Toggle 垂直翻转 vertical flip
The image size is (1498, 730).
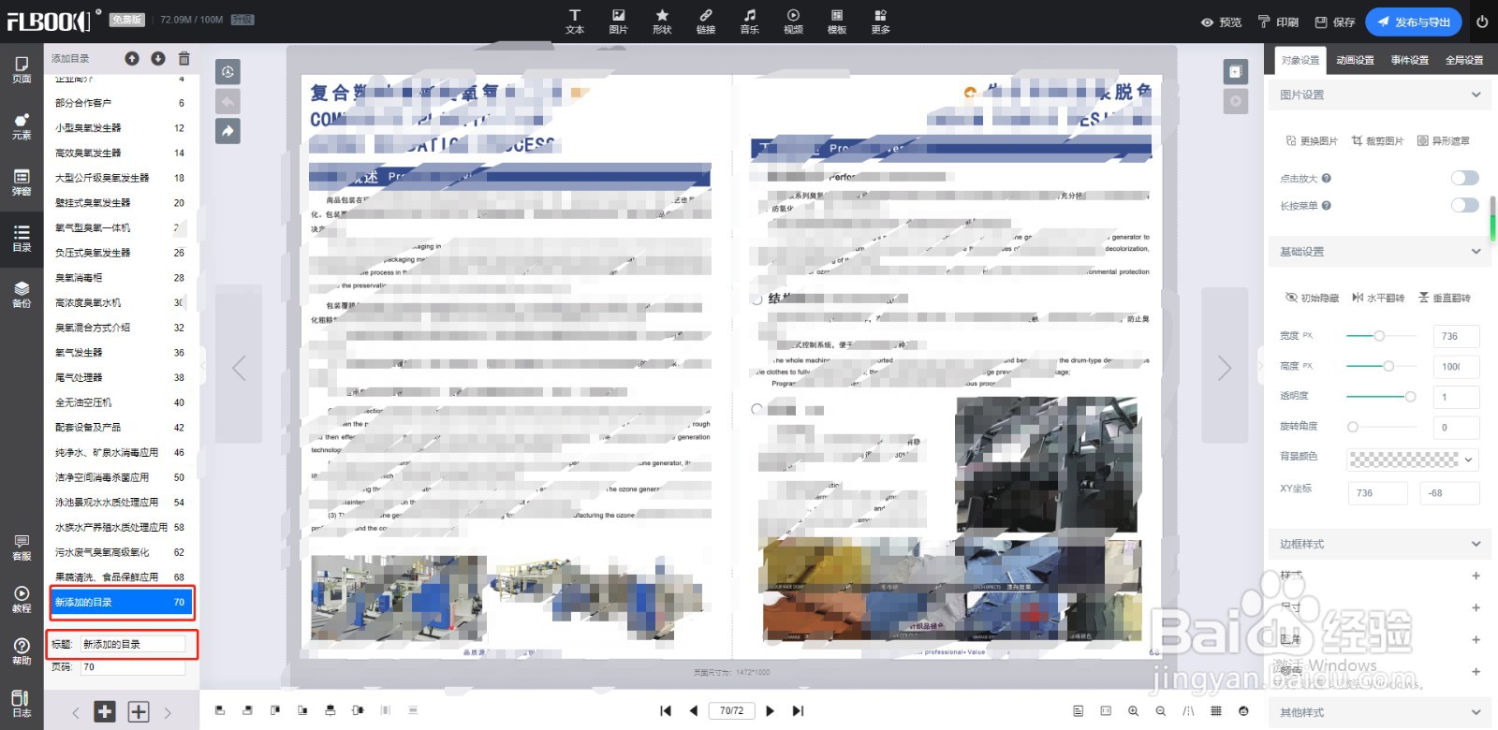(x=1444, y=298)
